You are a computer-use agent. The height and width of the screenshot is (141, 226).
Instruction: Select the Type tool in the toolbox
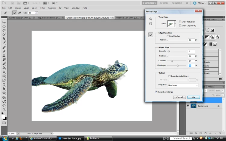(4, 85)
